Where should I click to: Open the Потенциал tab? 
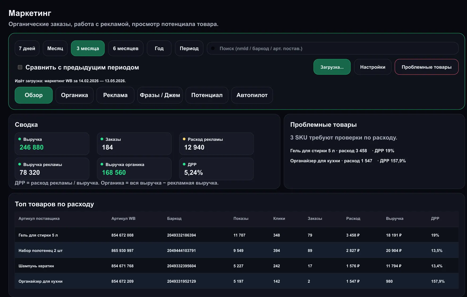207,95
